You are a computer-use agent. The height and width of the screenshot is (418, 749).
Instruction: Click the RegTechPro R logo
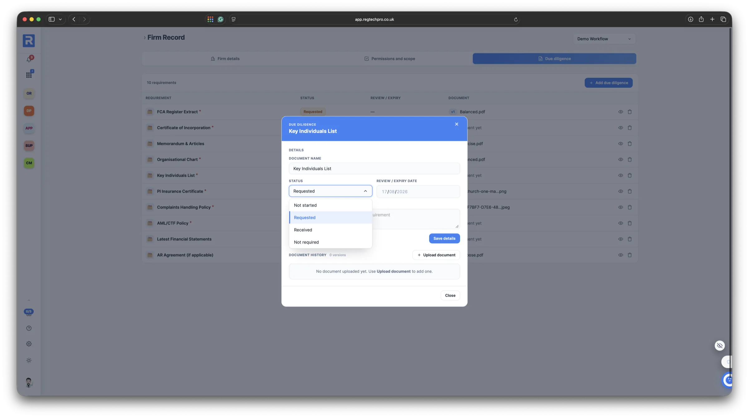[29, 41]
